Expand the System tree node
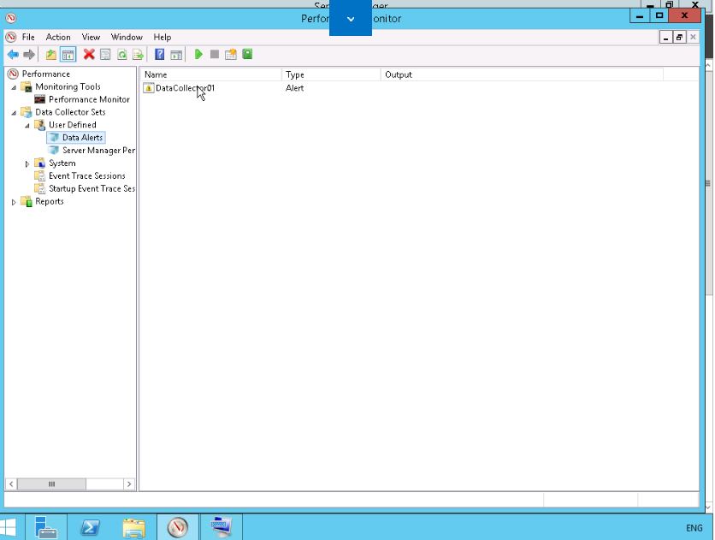The height and width of the screenshot is (540, 715). click(27, 163)
